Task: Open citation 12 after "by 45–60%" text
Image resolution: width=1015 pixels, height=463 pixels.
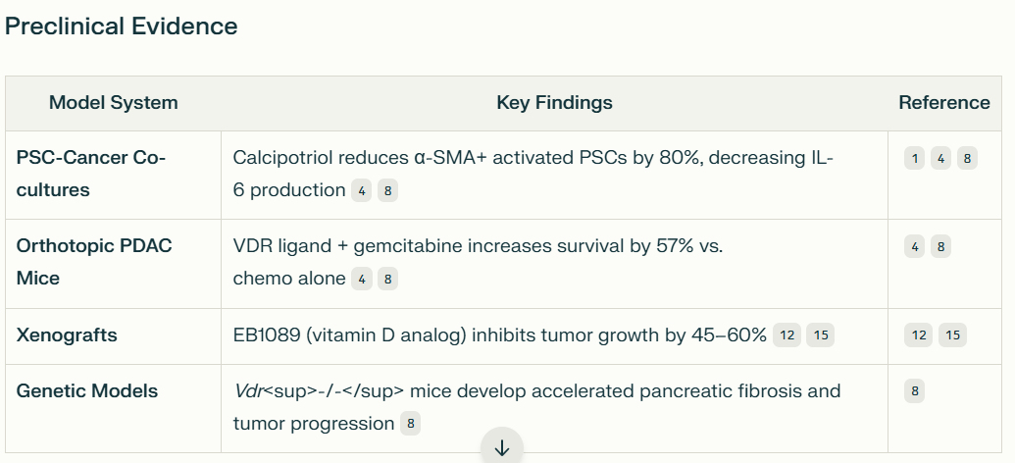Action: (787, 335)
